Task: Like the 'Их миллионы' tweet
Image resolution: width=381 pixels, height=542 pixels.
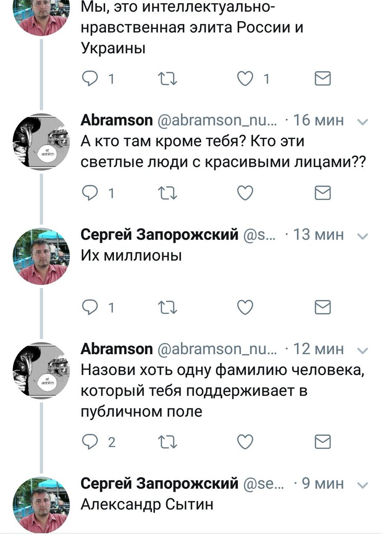Action: click(x=245, y=308)
